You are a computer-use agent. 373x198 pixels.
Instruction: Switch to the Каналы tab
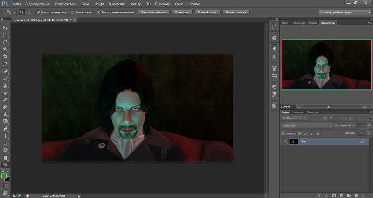tap(297, 112)
